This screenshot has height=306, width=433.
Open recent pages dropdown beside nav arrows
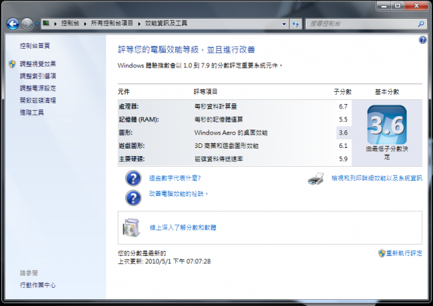tap(37, 24)
